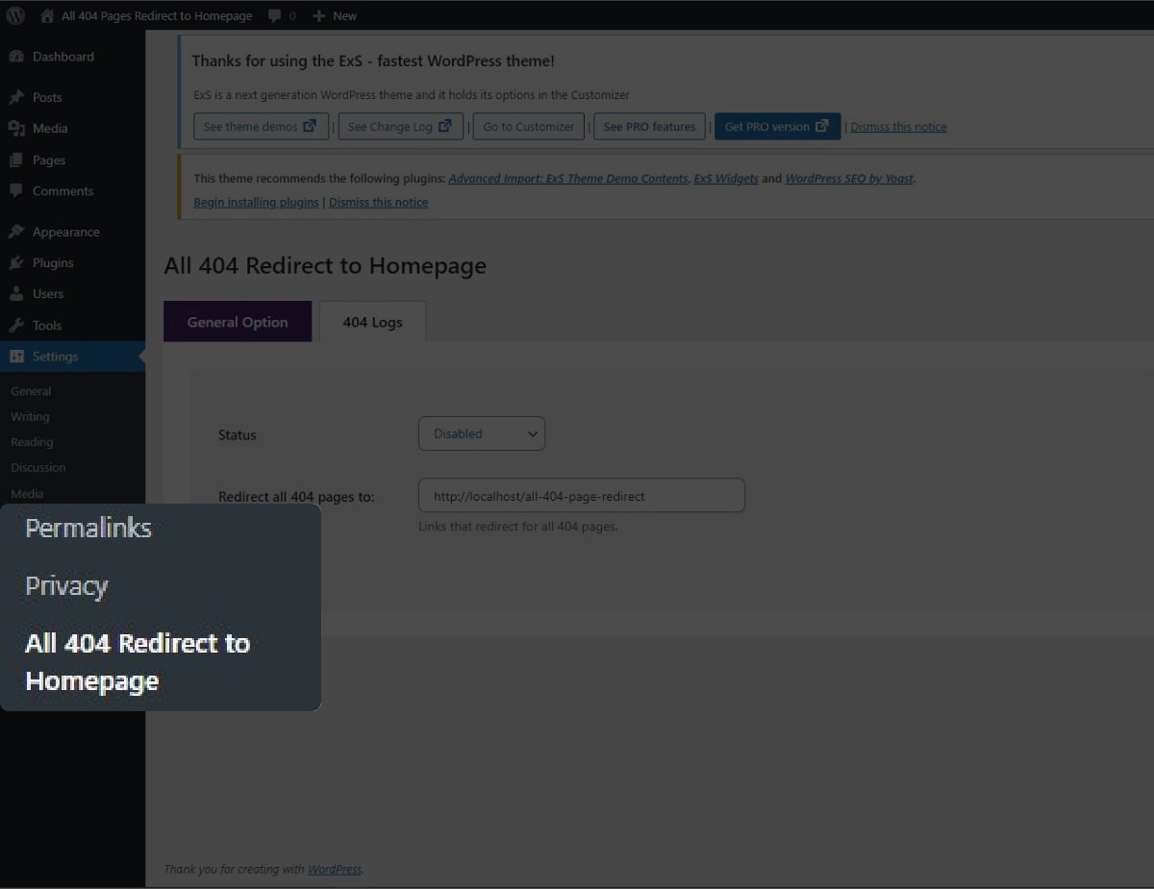Switch to the 404 Logs tab
Screen dimensions: 1154x889
(372, 321)
